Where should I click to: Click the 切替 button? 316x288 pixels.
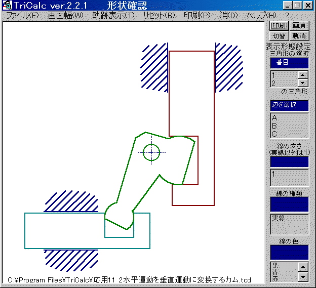(x=279, y=36)
